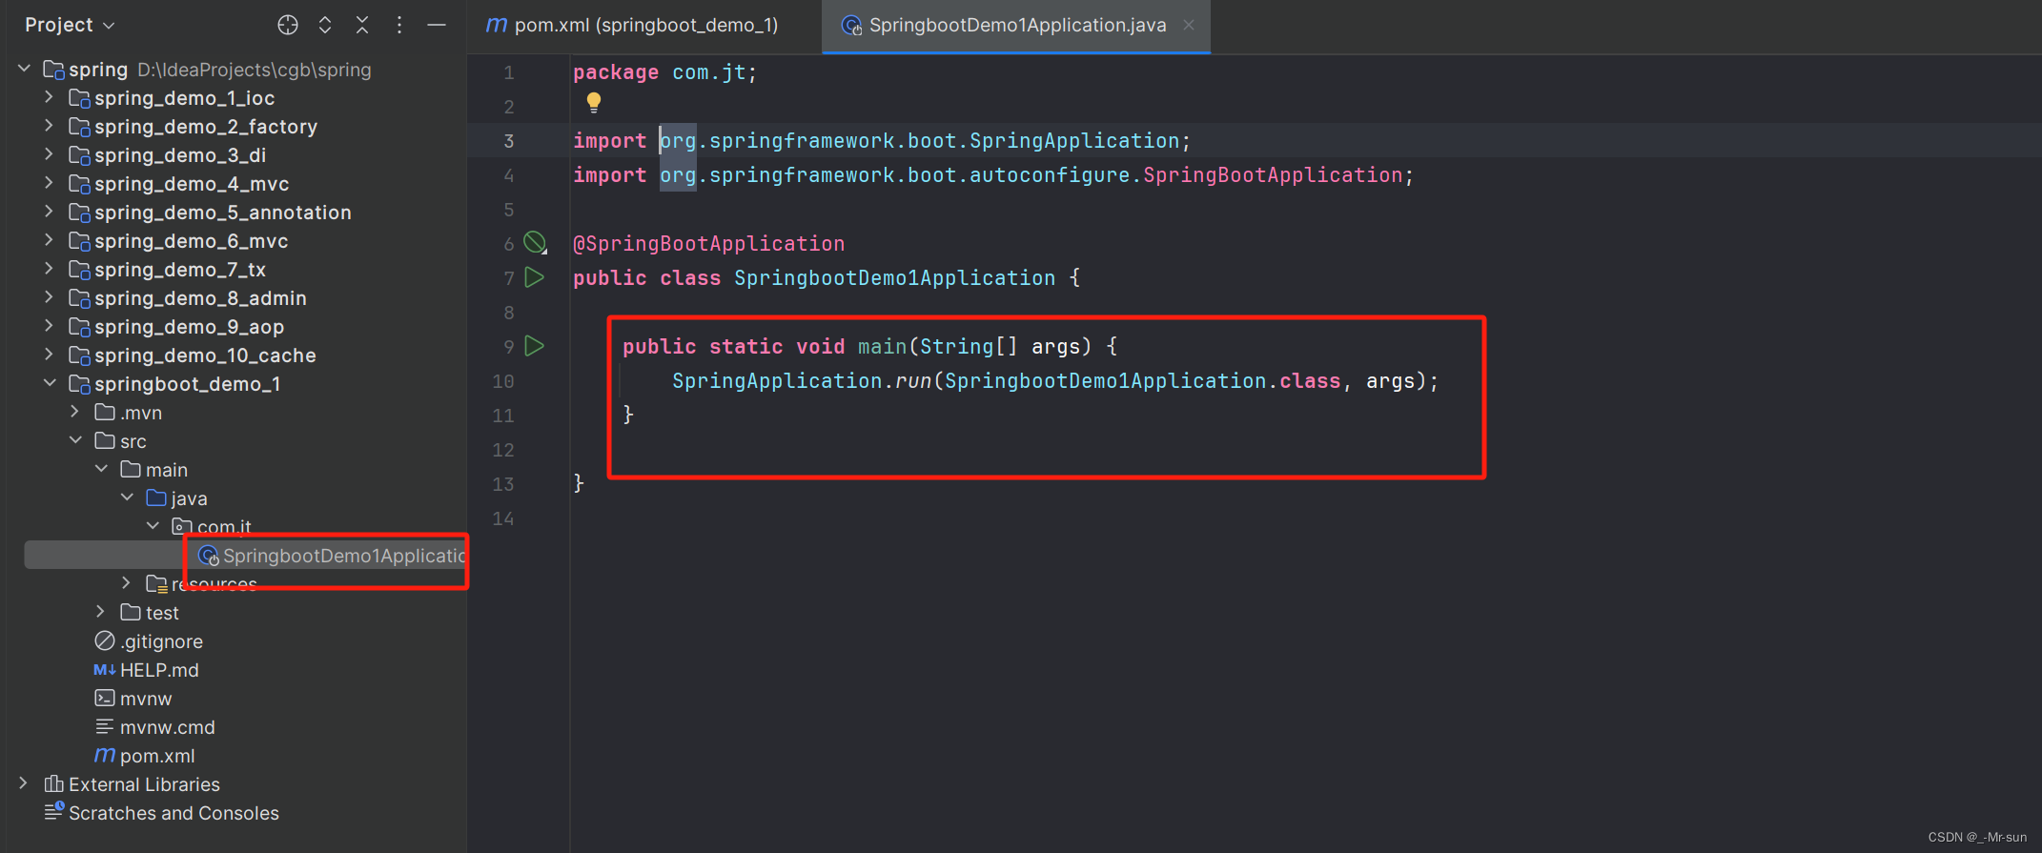Click the com.jt package icon
The height and width of the screenshot is (853, 2042).
click(x=182, y=526)
